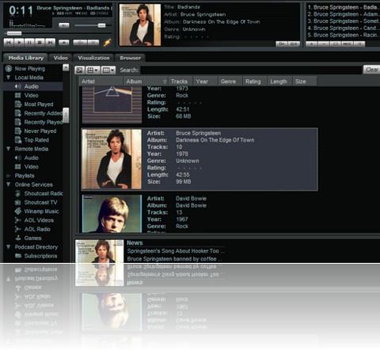
Task: Click the lightning bolt Winamp icon
Action: tap(108, 42)
